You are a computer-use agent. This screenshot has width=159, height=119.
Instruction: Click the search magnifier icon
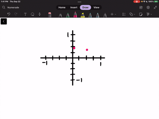click(4, 7)
